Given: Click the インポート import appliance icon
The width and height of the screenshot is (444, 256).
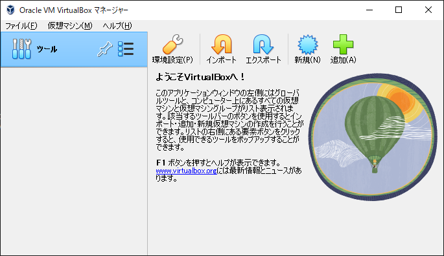Looking at the screenshot, I should point(222,45).
